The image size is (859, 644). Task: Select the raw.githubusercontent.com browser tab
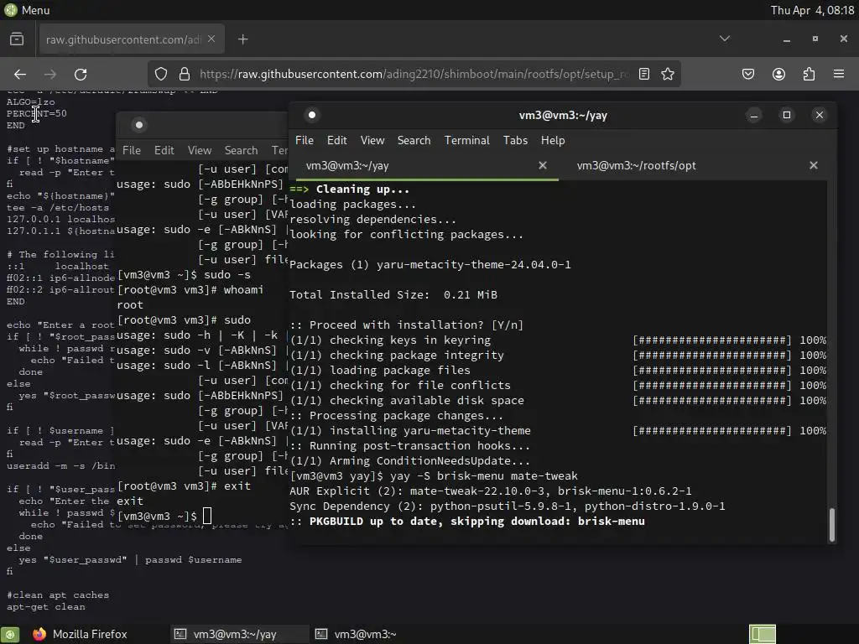[132, 39]
